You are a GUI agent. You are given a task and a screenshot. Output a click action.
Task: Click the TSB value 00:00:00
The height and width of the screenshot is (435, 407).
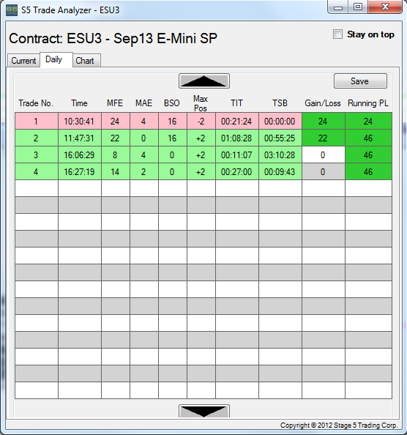280,121
